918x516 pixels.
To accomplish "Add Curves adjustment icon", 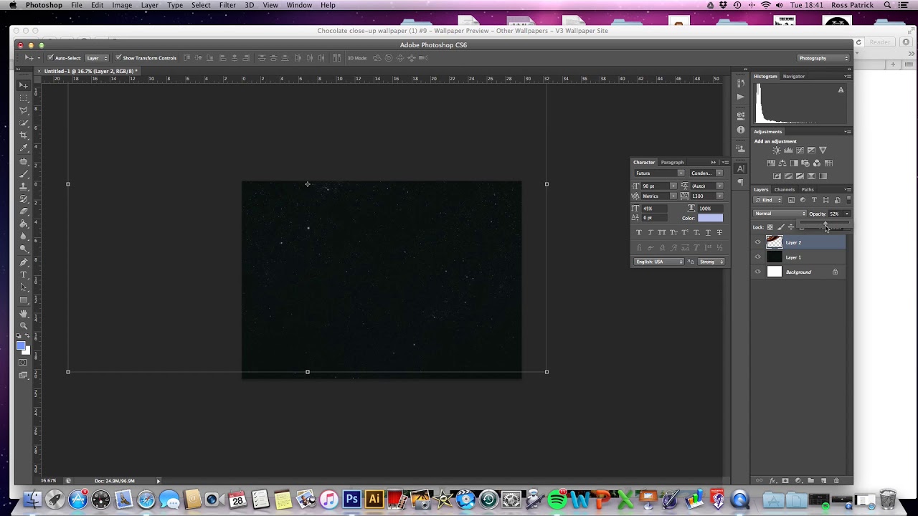I will coord(800,150).
